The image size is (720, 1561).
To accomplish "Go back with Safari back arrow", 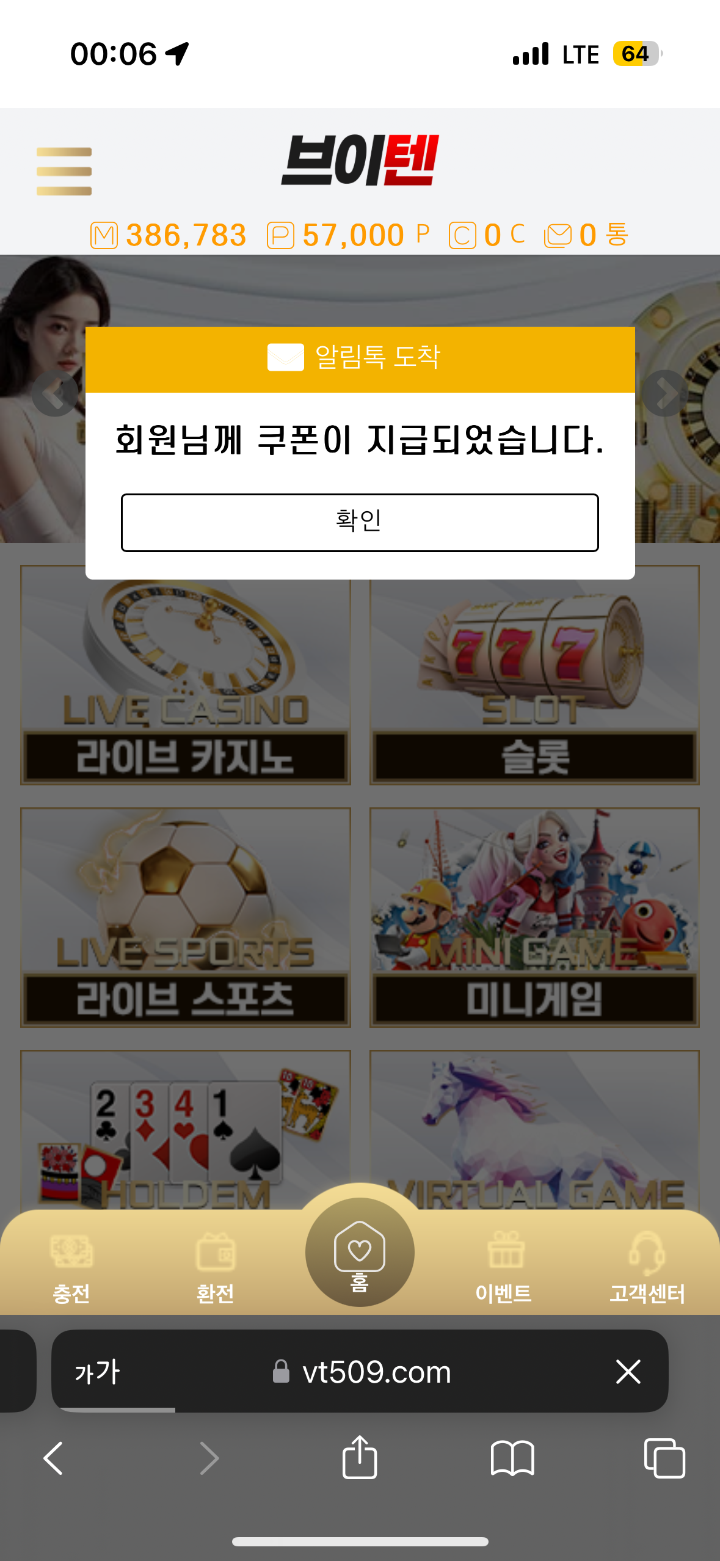I will pos(53,1458).
